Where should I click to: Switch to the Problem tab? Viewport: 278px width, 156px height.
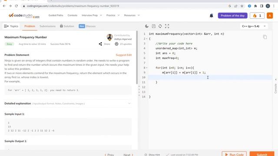pos(30,26)
